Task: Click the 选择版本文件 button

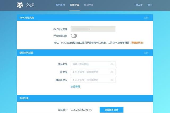Action: pos(112,110)
